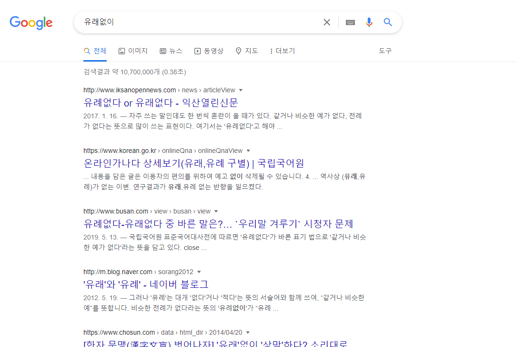Switch to the 동영상 tab

208,51
